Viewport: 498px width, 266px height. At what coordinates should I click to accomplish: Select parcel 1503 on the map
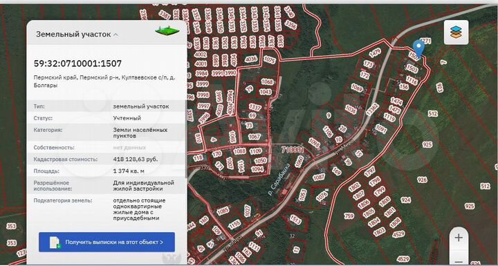(x=412, y=68)
